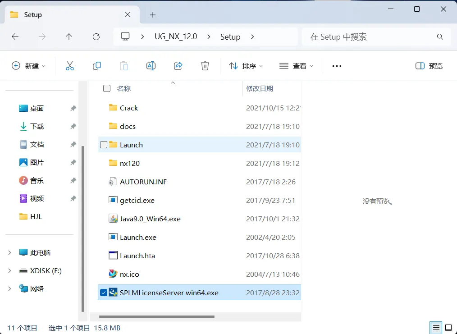Click the nx120 folder icon
This screenshot has width=457, height=334.
113,163
